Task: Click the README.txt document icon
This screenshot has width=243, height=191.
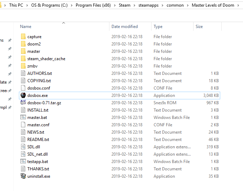Action: (23, 140)
